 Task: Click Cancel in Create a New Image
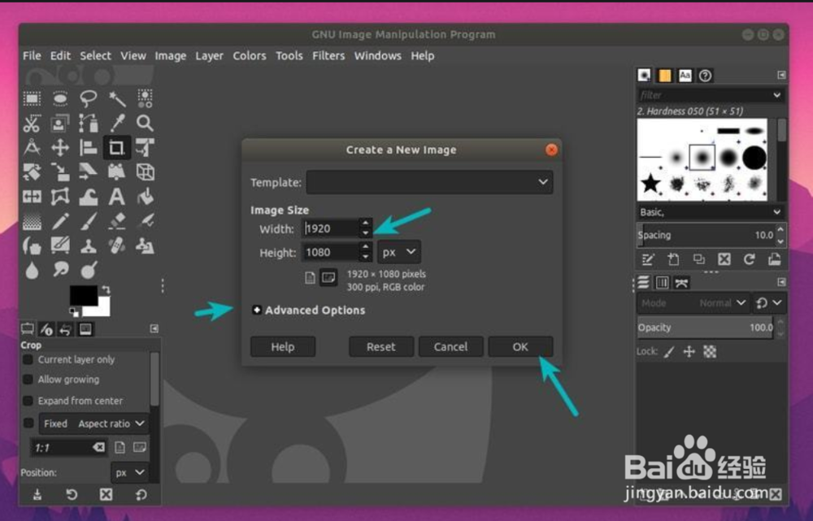[450, 347]
